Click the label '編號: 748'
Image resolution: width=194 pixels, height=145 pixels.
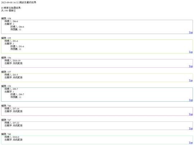(6, 134)
